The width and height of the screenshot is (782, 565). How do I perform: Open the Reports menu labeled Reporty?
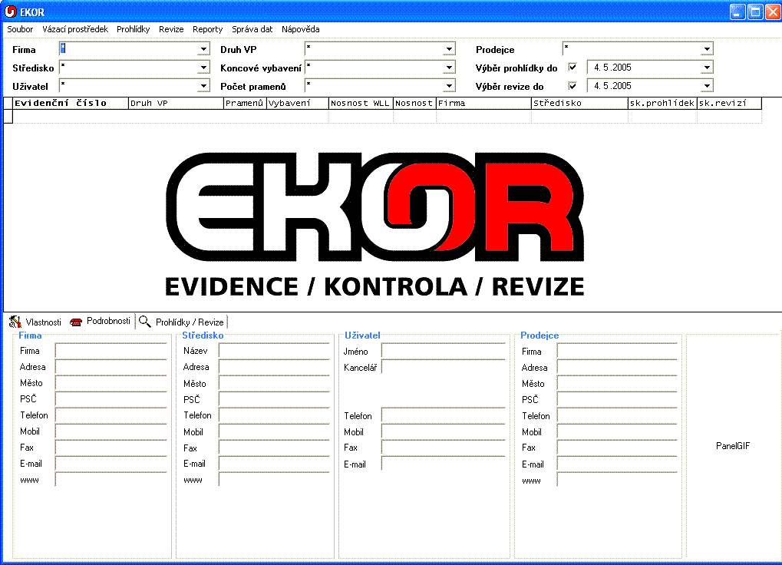(x=207, y=29)
